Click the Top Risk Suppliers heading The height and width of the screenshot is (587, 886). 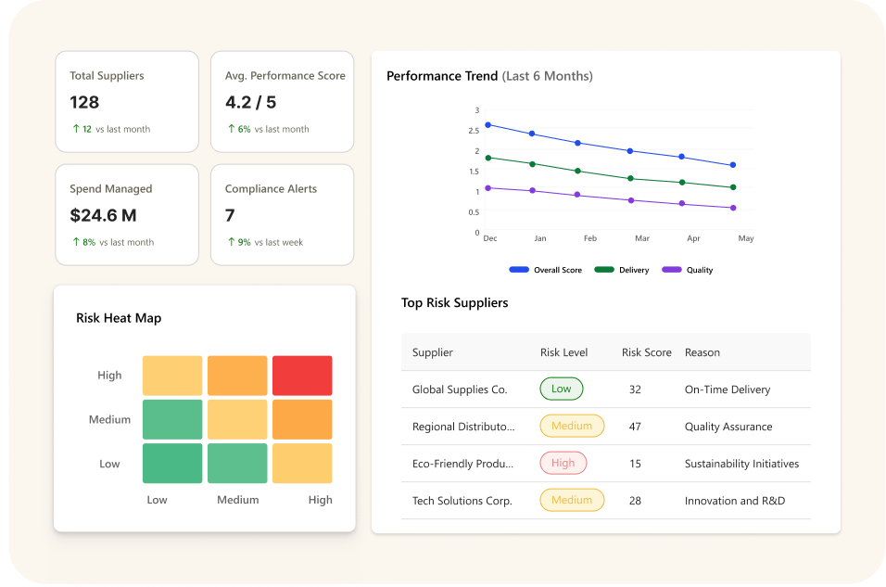[454, 302]
